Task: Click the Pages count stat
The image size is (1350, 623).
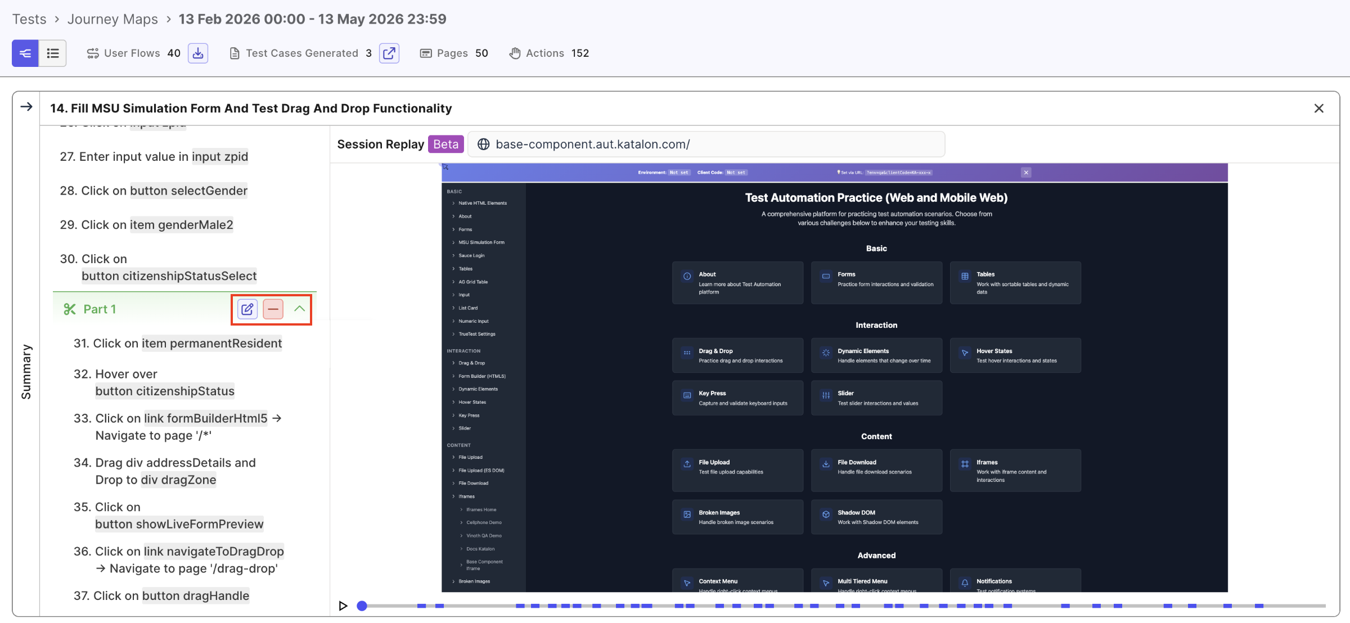Action: (x=454, y=53)
